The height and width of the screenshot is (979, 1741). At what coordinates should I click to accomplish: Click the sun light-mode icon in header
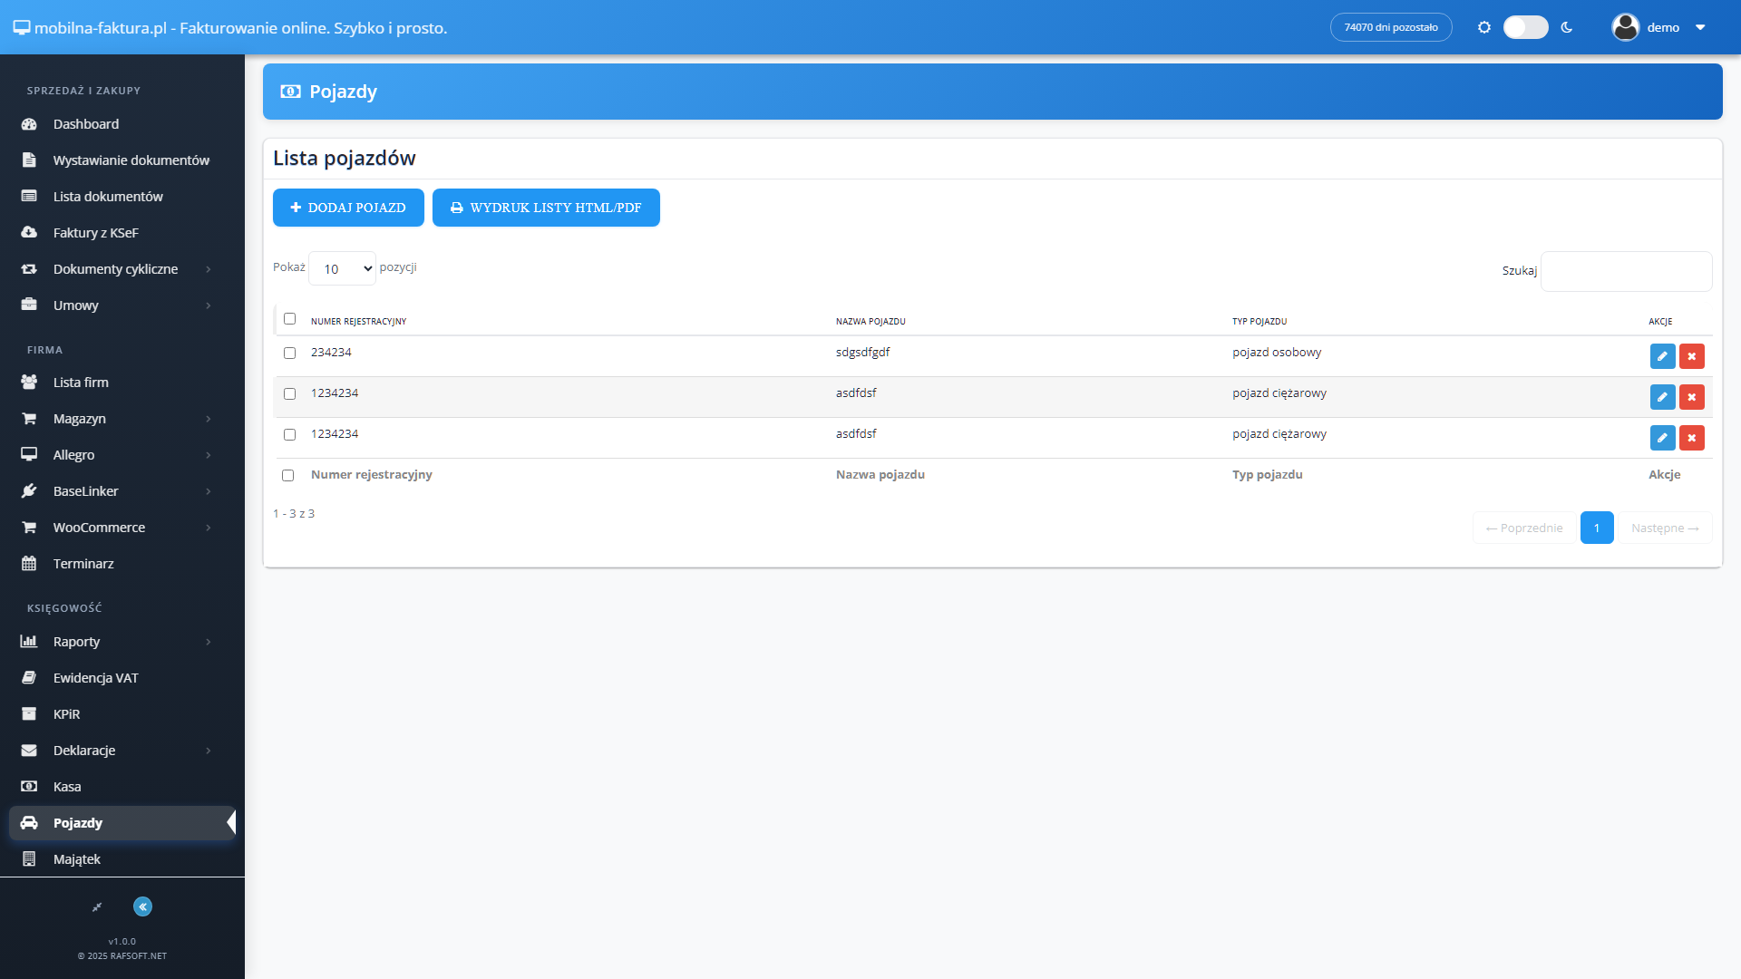click(x=1484, y=27)
